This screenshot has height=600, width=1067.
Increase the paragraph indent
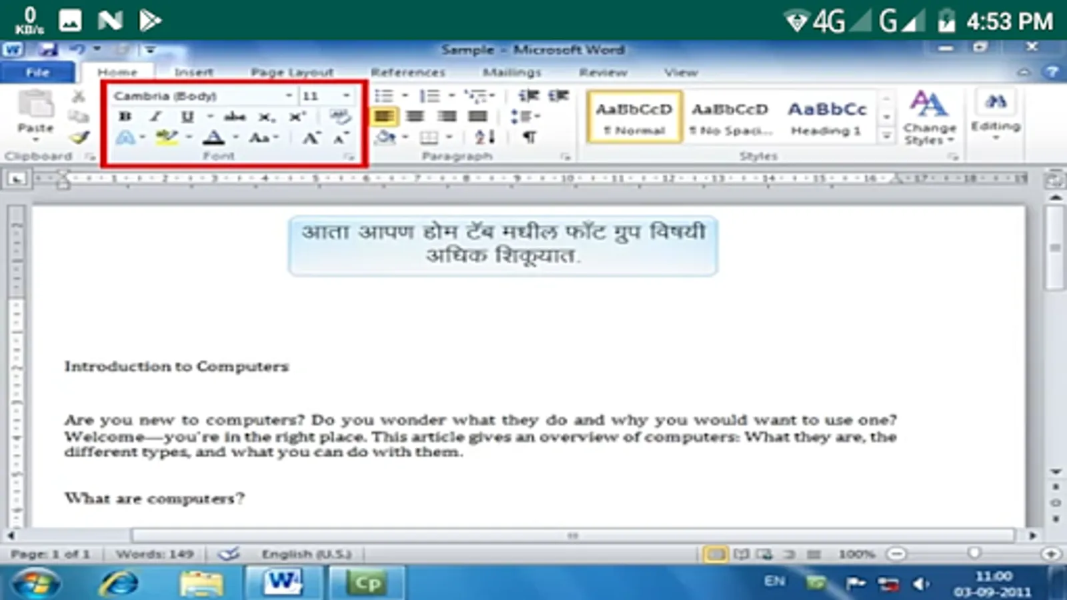pyautogui.click(x=558, y=96)
